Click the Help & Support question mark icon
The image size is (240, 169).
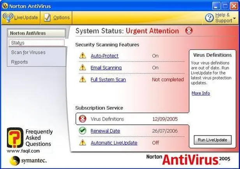point(209,18)
